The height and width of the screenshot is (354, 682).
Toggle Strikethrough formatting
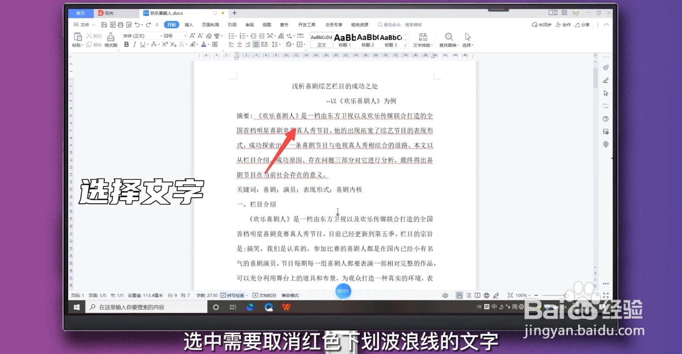[153, 44]
